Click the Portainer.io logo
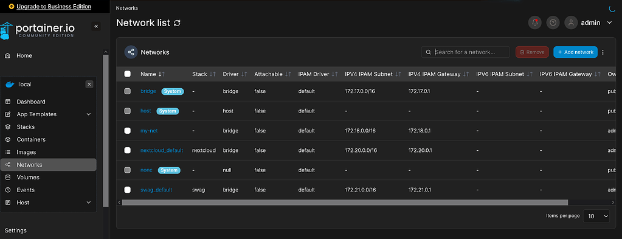 tap(38, 30)
